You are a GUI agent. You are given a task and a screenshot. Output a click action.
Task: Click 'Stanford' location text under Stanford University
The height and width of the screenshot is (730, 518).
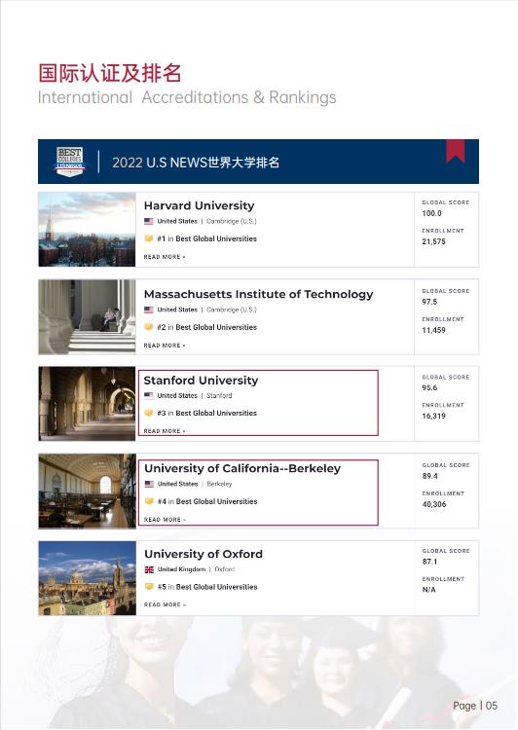click(x=219, y=396)
